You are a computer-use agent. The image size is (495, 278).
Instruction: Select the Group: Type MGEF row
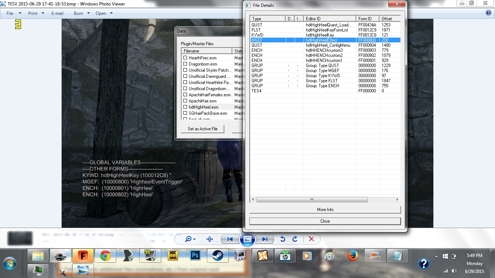click(x=325, y=71)
